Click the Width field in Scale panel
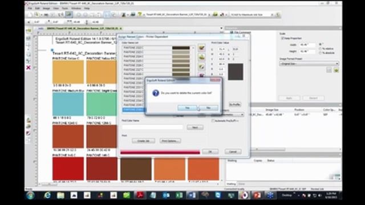 coord(307,44)
